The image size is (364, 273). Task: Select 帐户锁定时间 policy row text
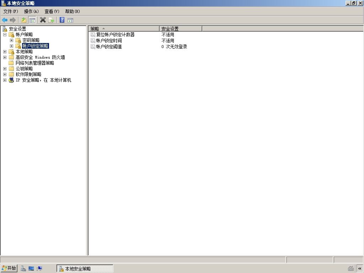pyautogui.click(x=109, y=41)
